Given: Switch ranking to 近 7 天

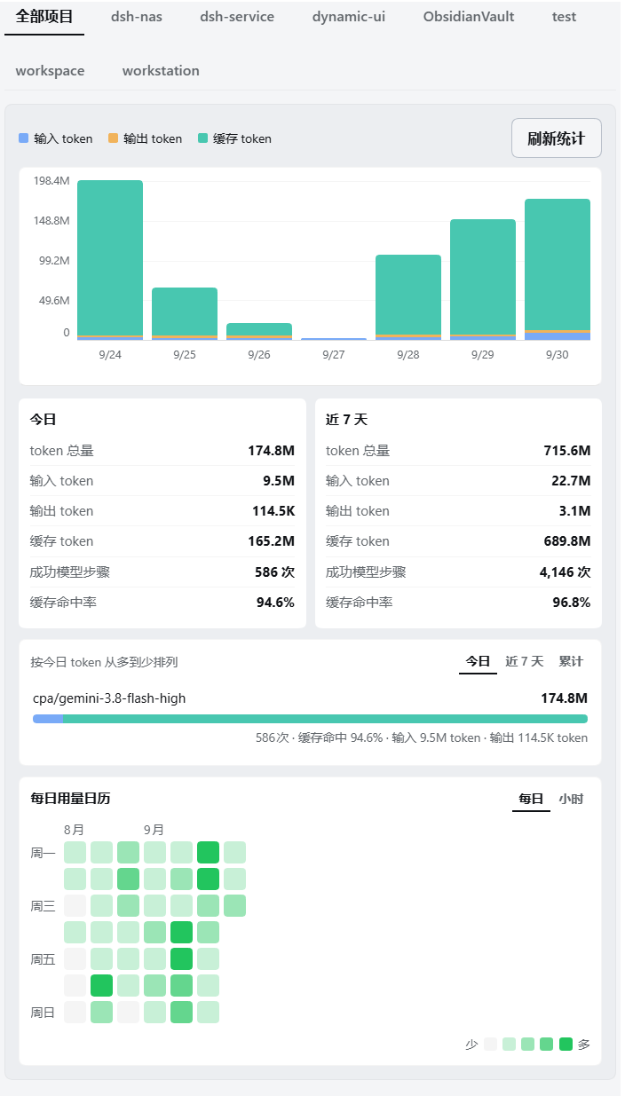Looking at the screenshot, I should (x=524, y=661).
